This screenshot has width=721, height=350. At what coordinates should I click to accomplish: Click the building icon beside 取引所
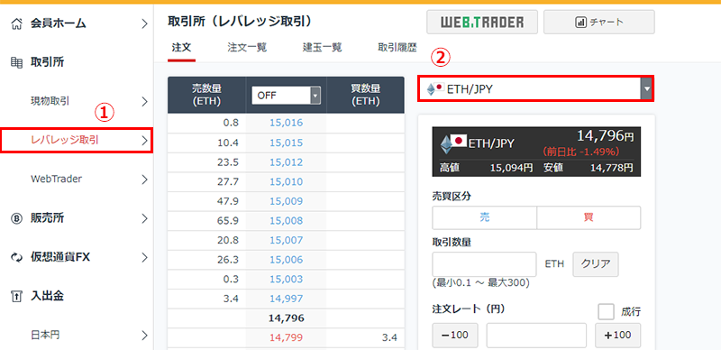(16, 62)
